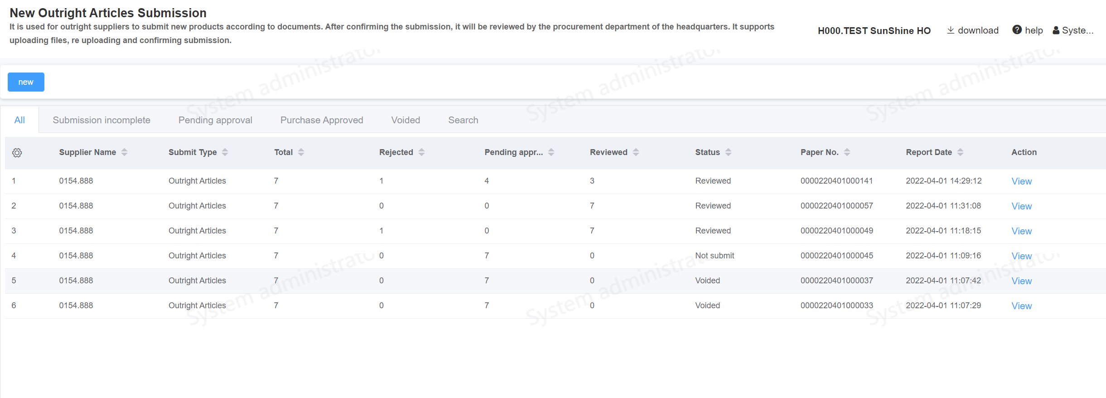View paper 0000220401000141 details
The width and height of the screenshot is (1106, 398).
pos(1021,181)
